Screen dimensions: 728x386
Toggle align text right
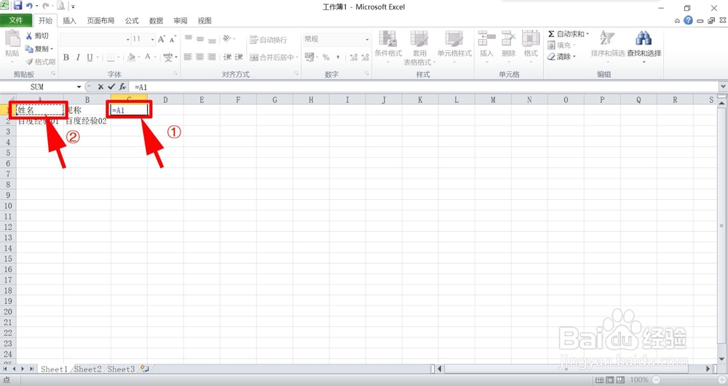pos(211,57)
